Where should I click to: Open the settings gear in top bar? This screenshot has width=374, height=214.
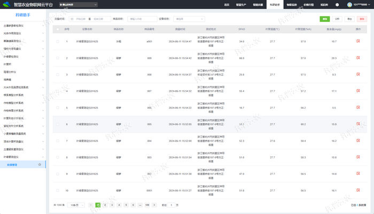tap(337, 5)
